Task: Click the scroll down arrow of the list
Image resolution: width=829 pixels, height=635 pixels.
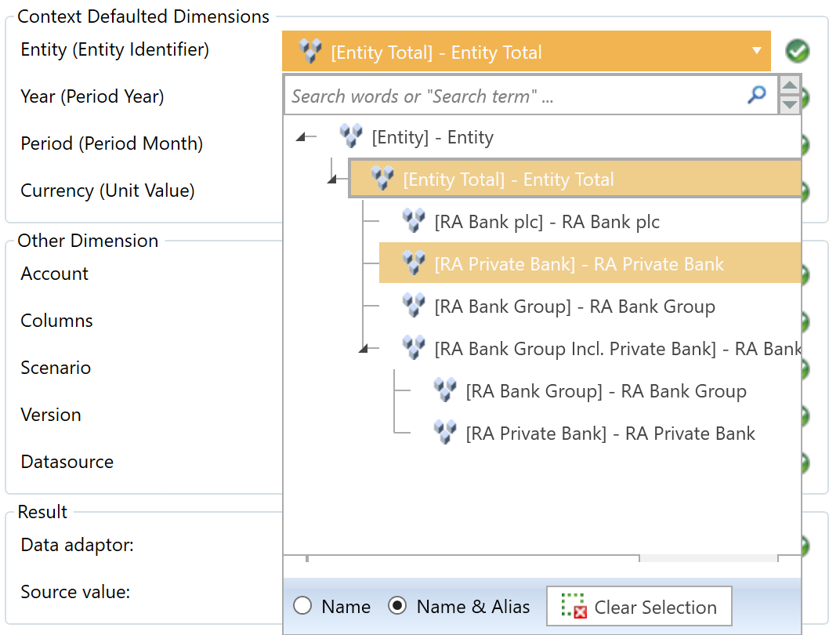Action: pos(790,104)
